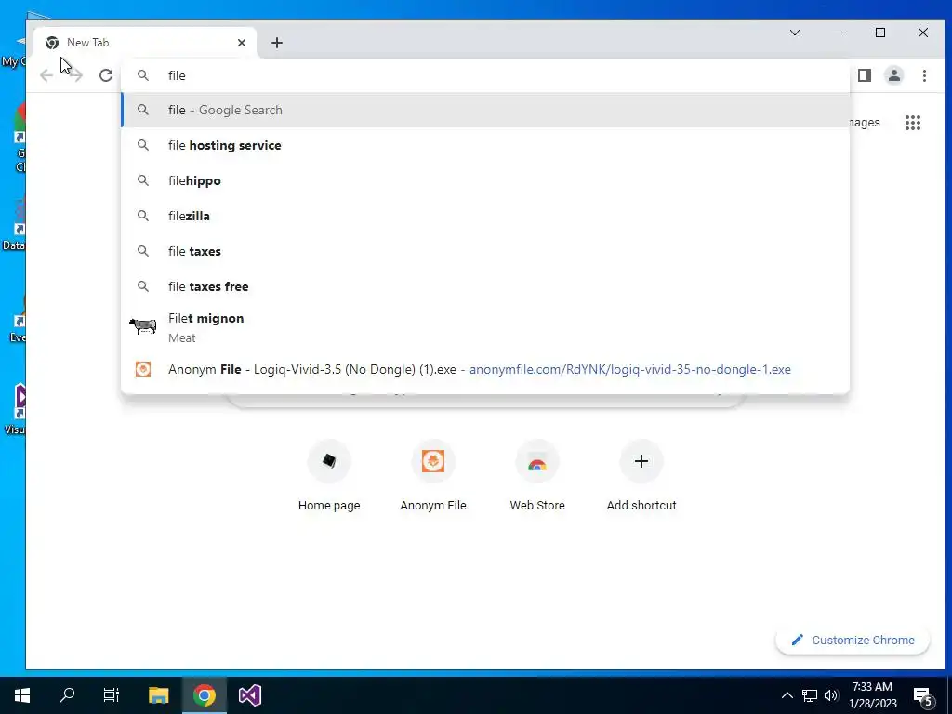The height and width of the screenshot is (714, 952).
Task: Maximize the Chrome window
Action: point(880,33)
